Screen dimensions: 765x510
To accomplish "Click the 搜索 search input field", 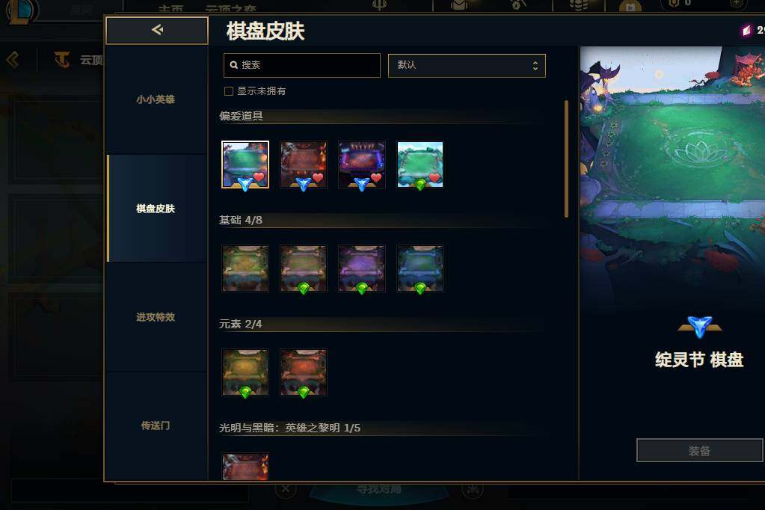I will 301,65.
